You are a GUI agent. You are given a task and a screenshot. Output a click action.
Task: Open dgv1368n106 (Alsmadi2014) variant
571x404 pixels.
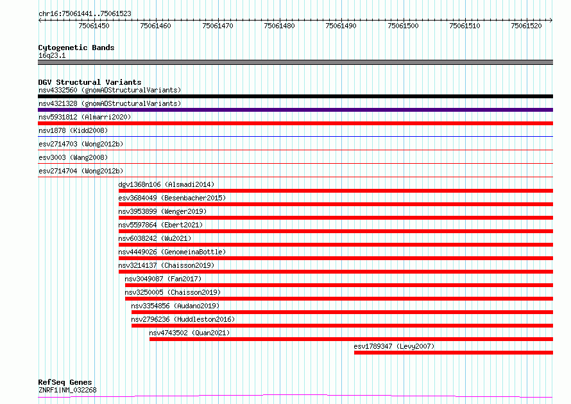pos(166,184)
